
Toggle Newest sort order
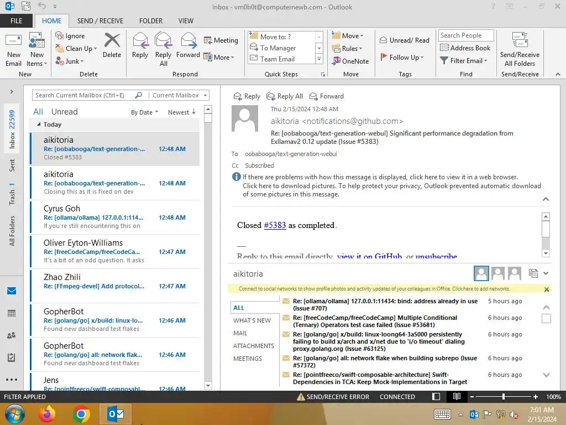click(182, 112)
